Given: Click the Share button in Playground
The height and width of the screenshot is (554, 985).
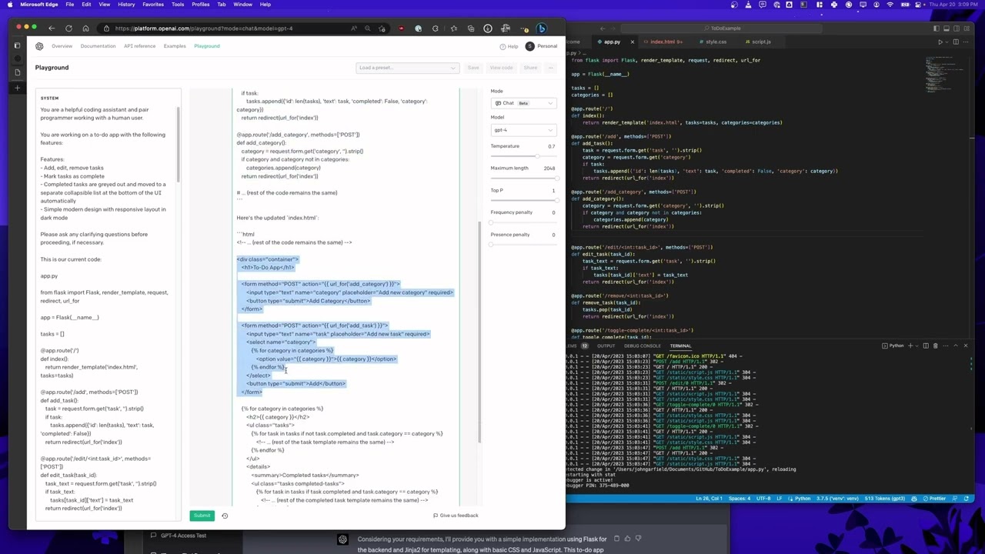Looking at the screenshot, I should point(530,68).
